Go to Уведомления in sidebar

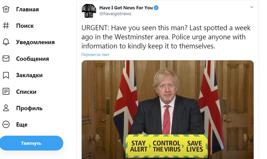(x=35, y=42)
